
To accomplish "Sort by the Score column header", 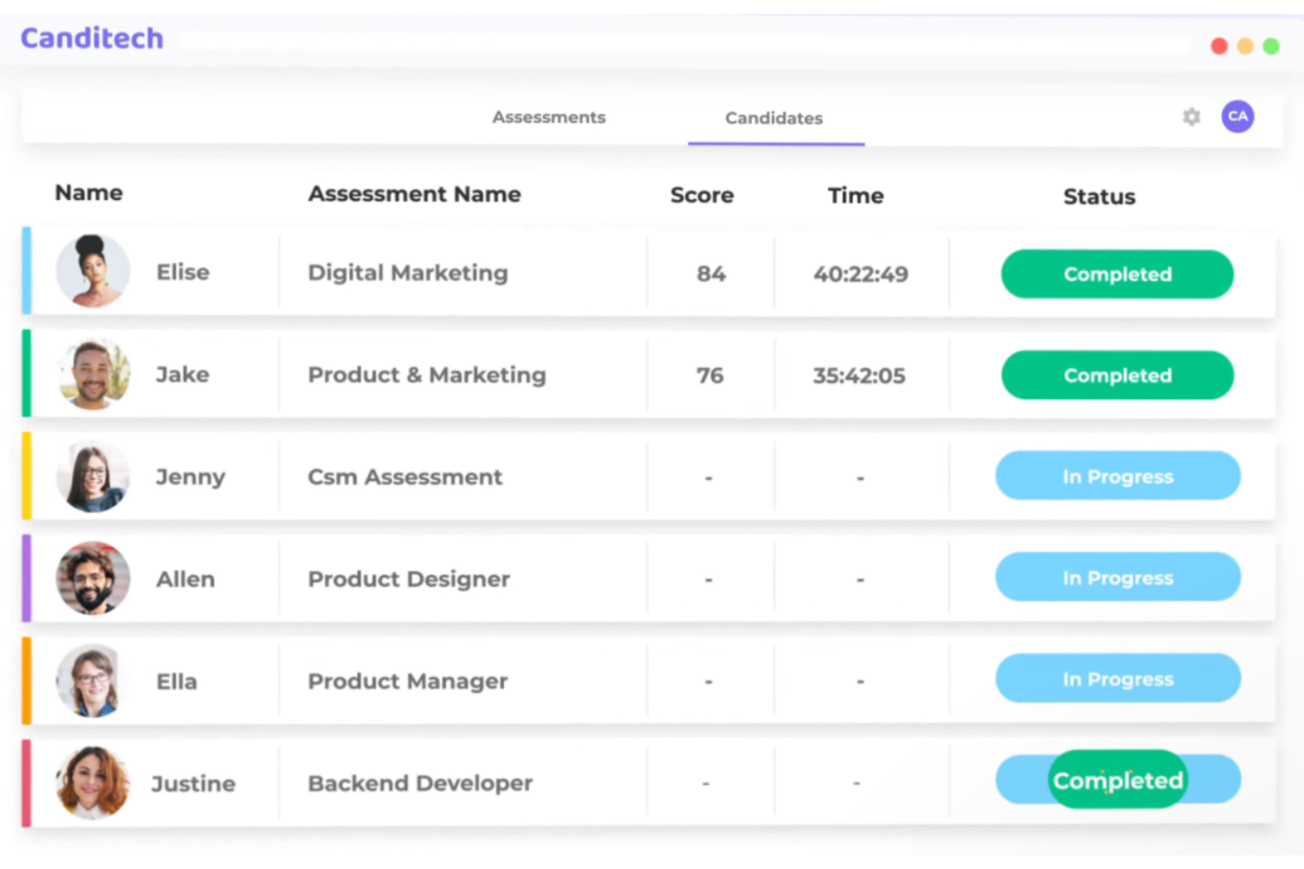I will [x=701, y=195].
